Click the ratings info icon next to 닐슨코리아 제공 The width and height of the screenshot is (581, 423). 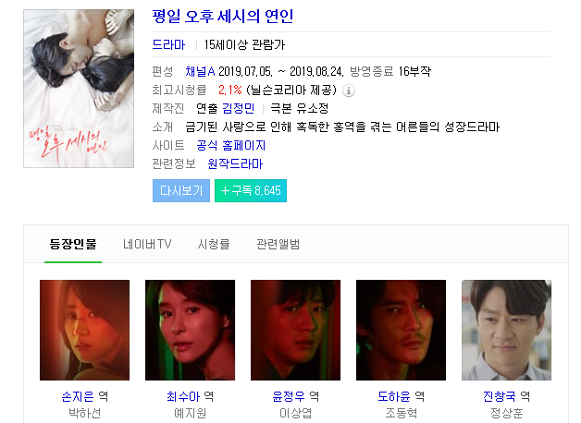[348, 91]
